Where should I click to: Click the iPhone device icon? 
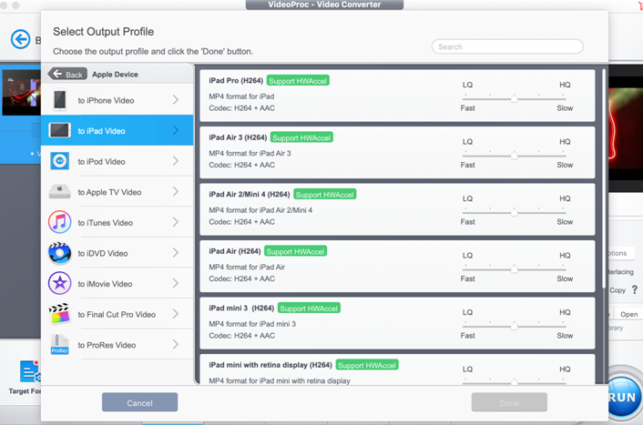(x=59, y=100)
